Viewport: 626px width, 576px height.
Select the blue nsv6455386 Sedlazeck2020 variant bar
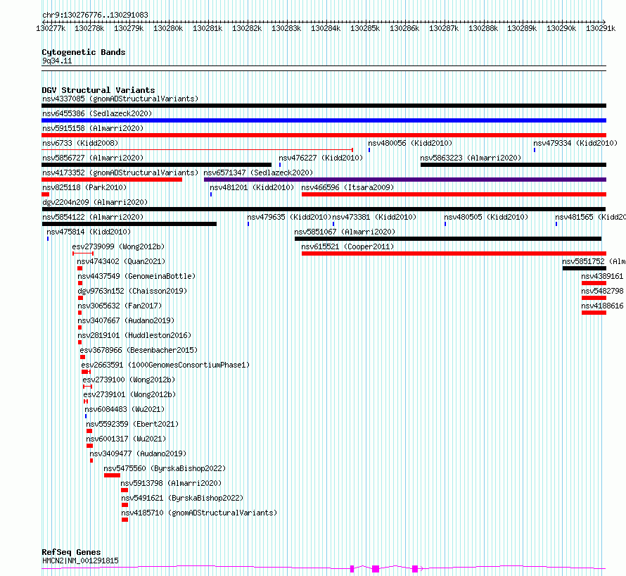pos(324,120)
